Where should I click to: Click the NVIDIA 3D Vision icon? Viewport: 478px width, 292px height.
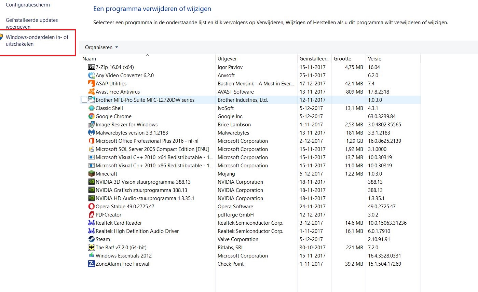pos(92,182)
